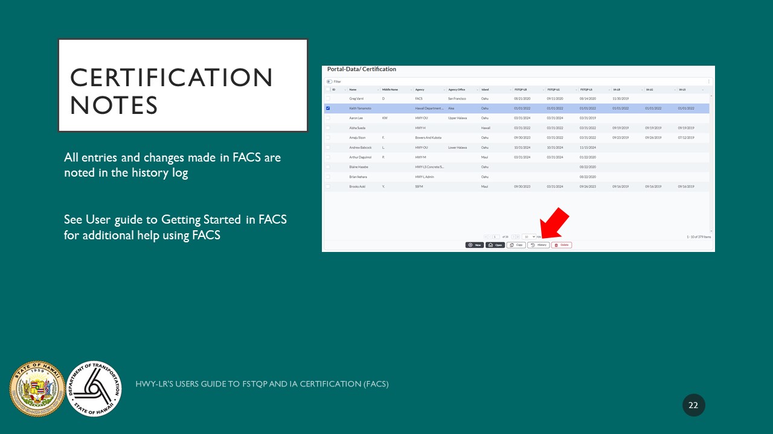The image size is (773, 434).
Task: Click the Copy button
Action: click(x=516, y=245)
